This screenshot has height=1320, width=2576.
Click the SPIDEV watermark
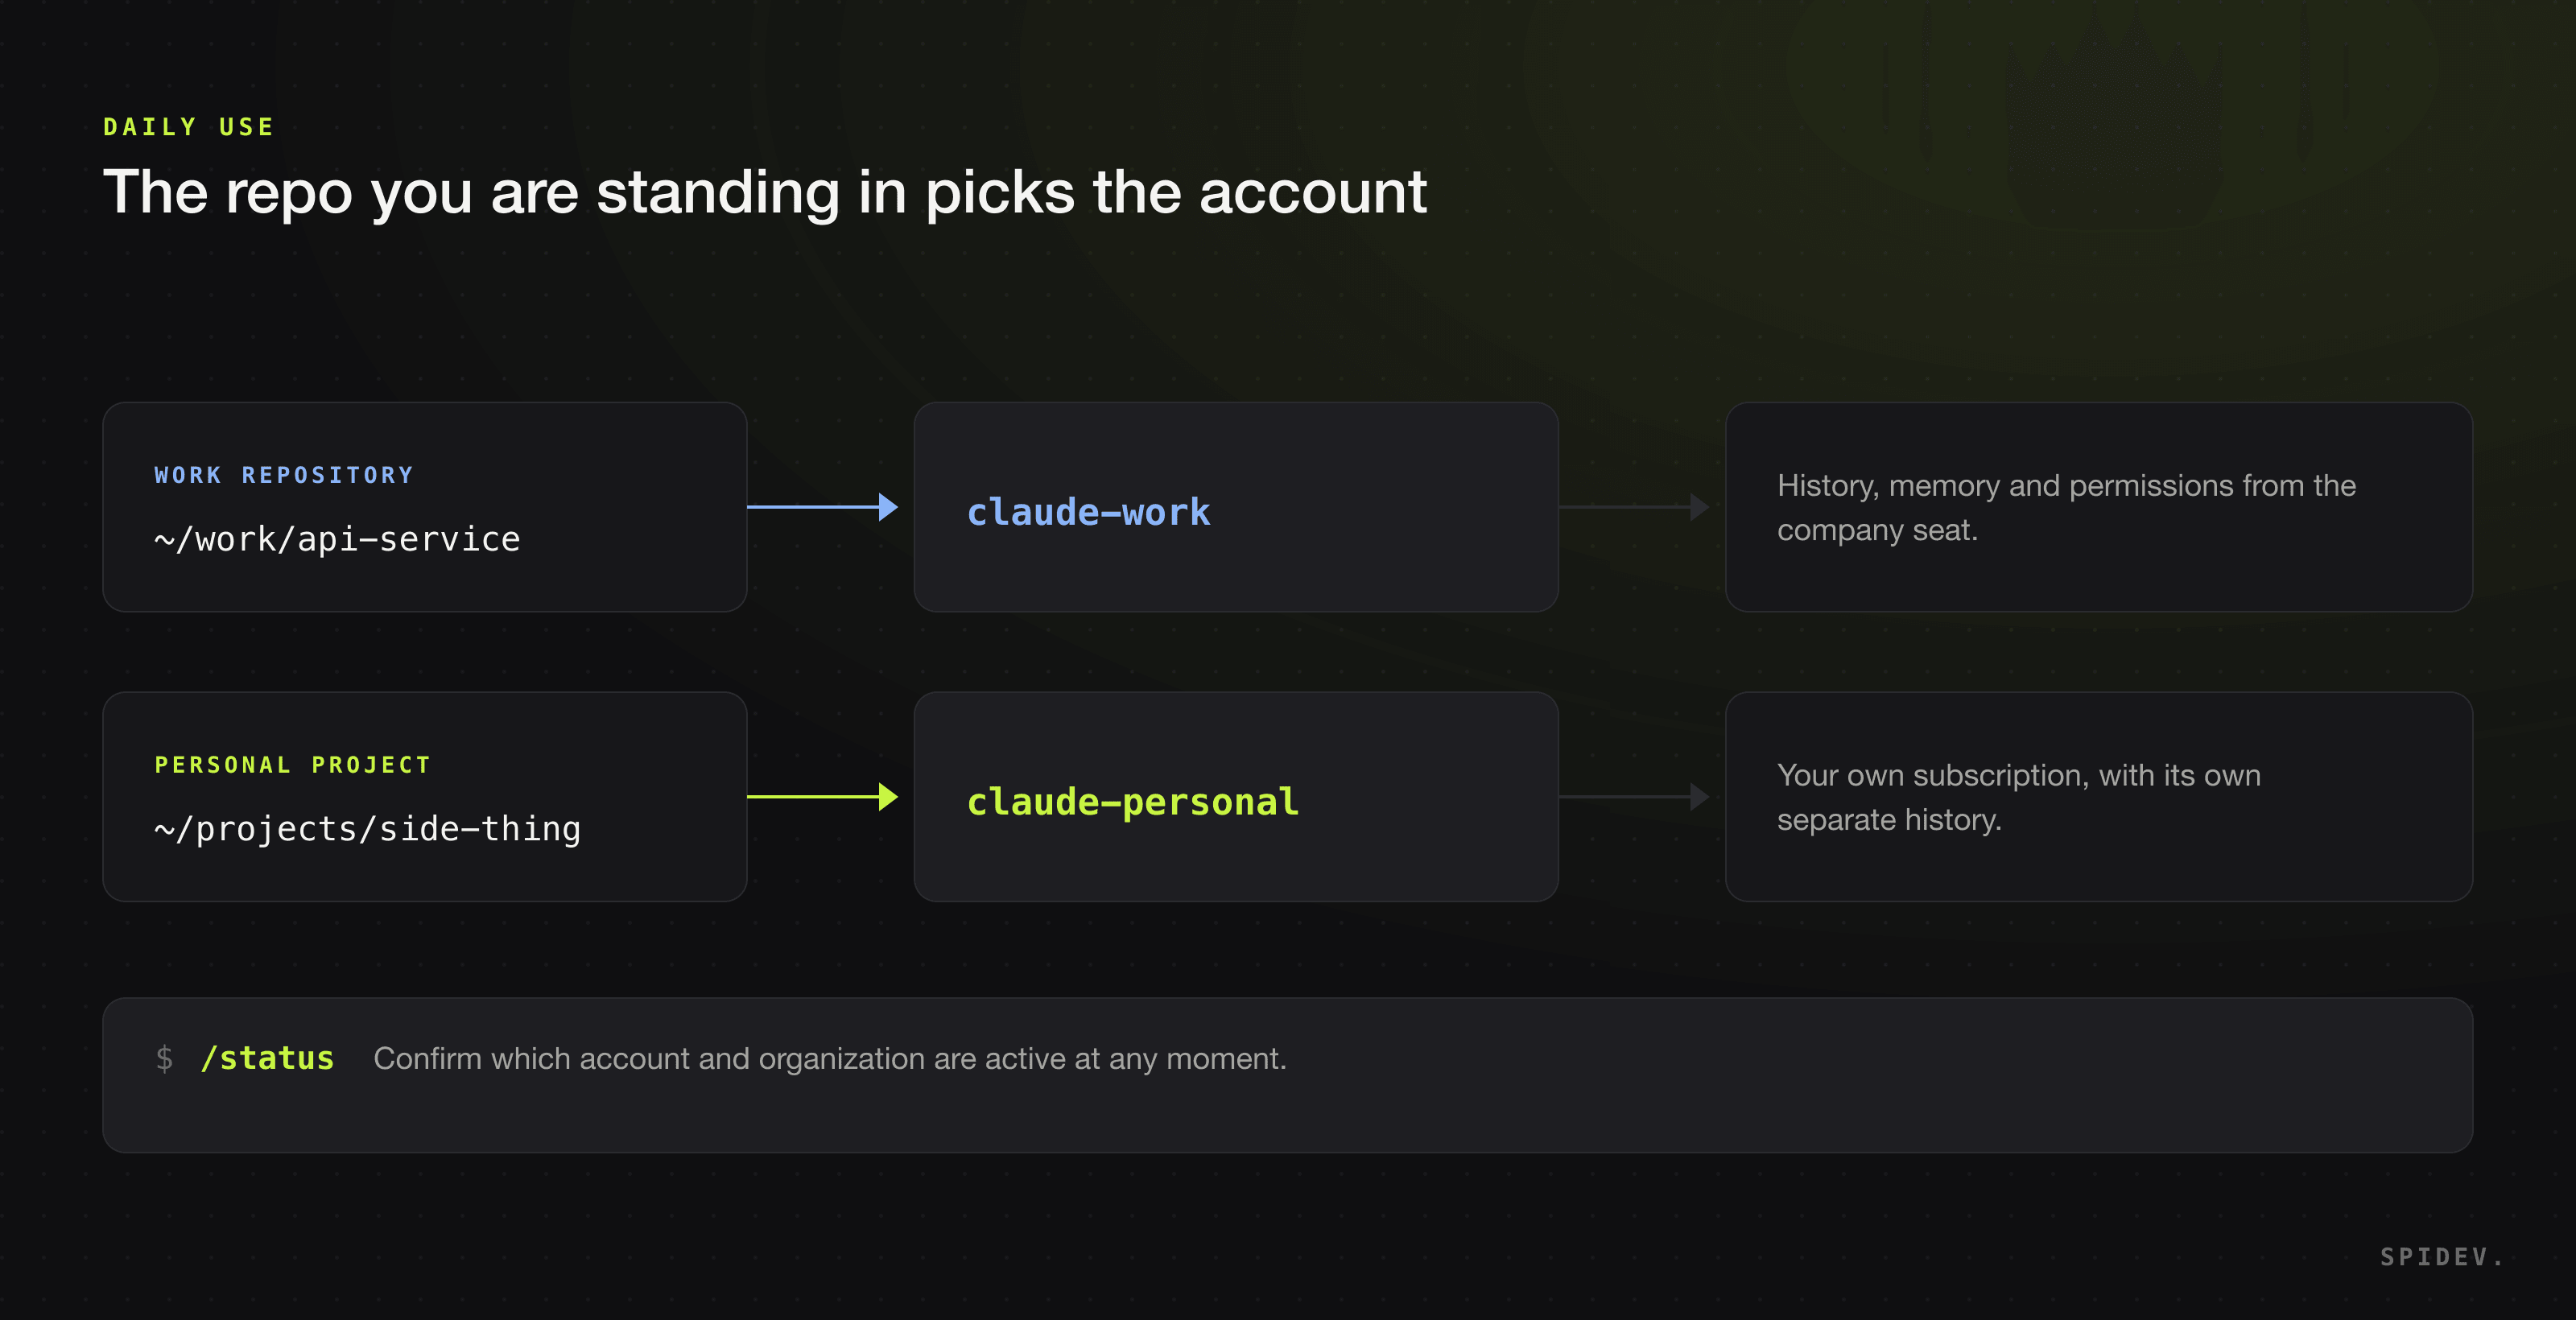(2441, 1257)
